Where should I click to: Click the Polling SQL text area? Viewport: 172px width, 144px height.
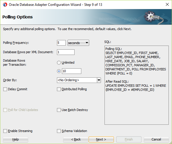[136, 85]
